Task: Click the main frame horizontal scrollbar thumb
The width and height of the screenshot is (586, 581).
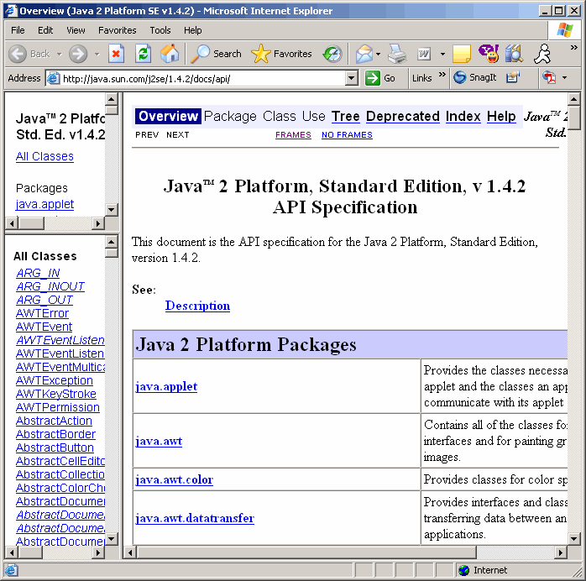Action: pos(306,552)
